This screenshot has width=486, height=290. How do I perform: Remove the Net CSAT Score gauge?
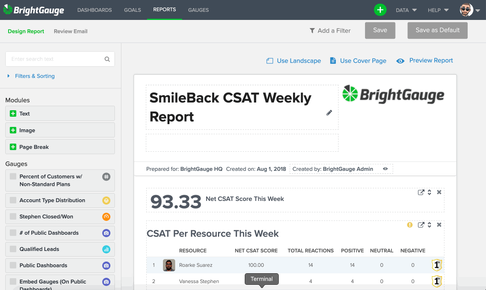tap(439, 192)
